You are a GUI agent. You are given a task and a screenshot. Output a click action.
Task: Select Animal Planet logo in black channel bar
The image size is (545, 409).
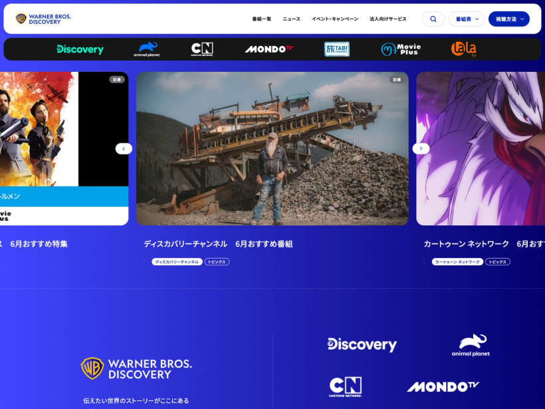coord(147,49)
